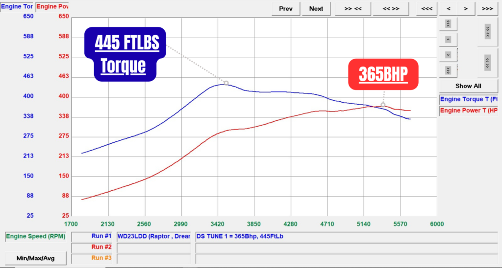This screenshot has width=502, height=268.
Task: Jump far right with '>>>' button
Action: (x=487, y=8)
